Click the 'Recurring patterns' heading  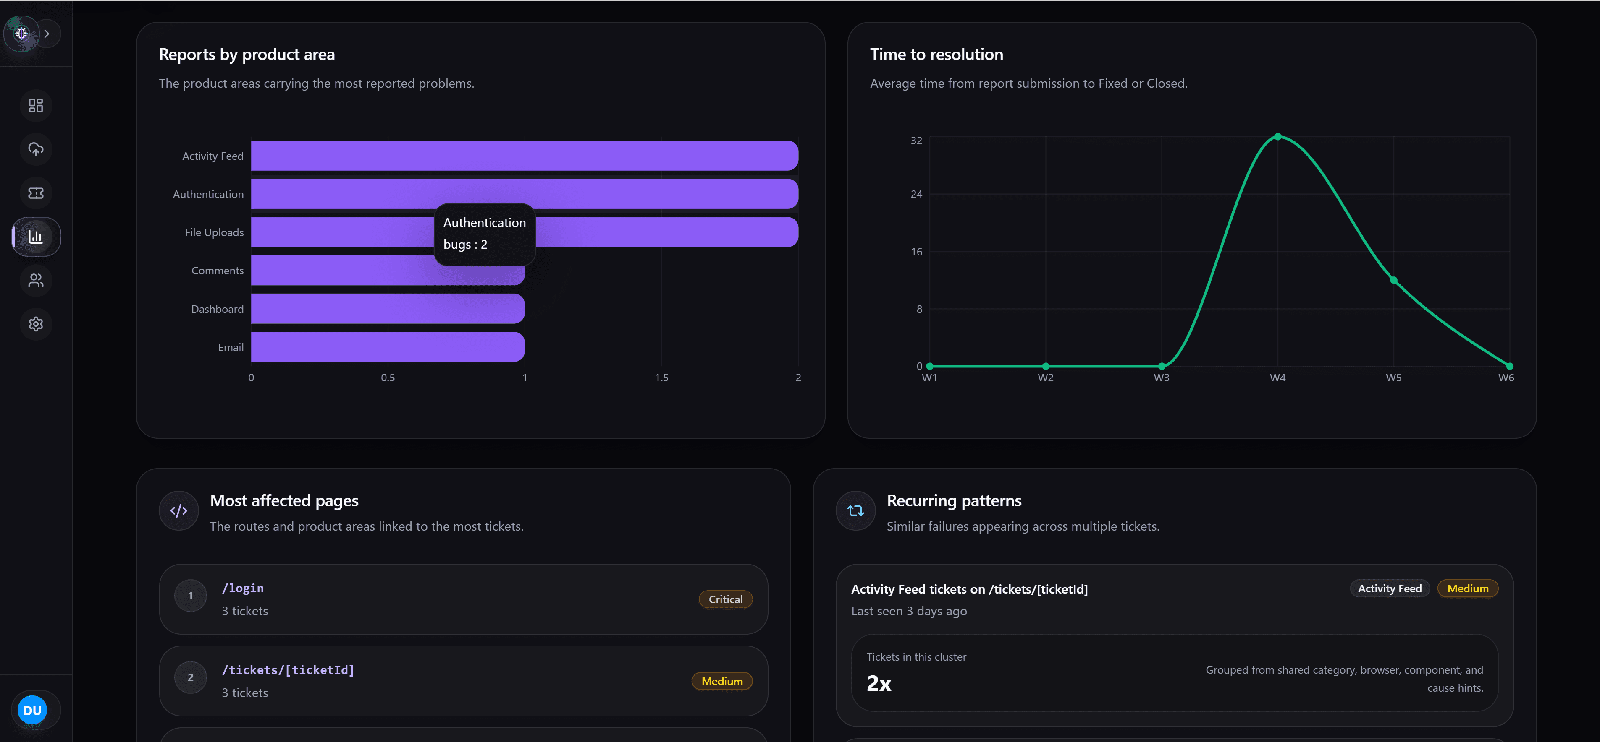tap(954, 501)
